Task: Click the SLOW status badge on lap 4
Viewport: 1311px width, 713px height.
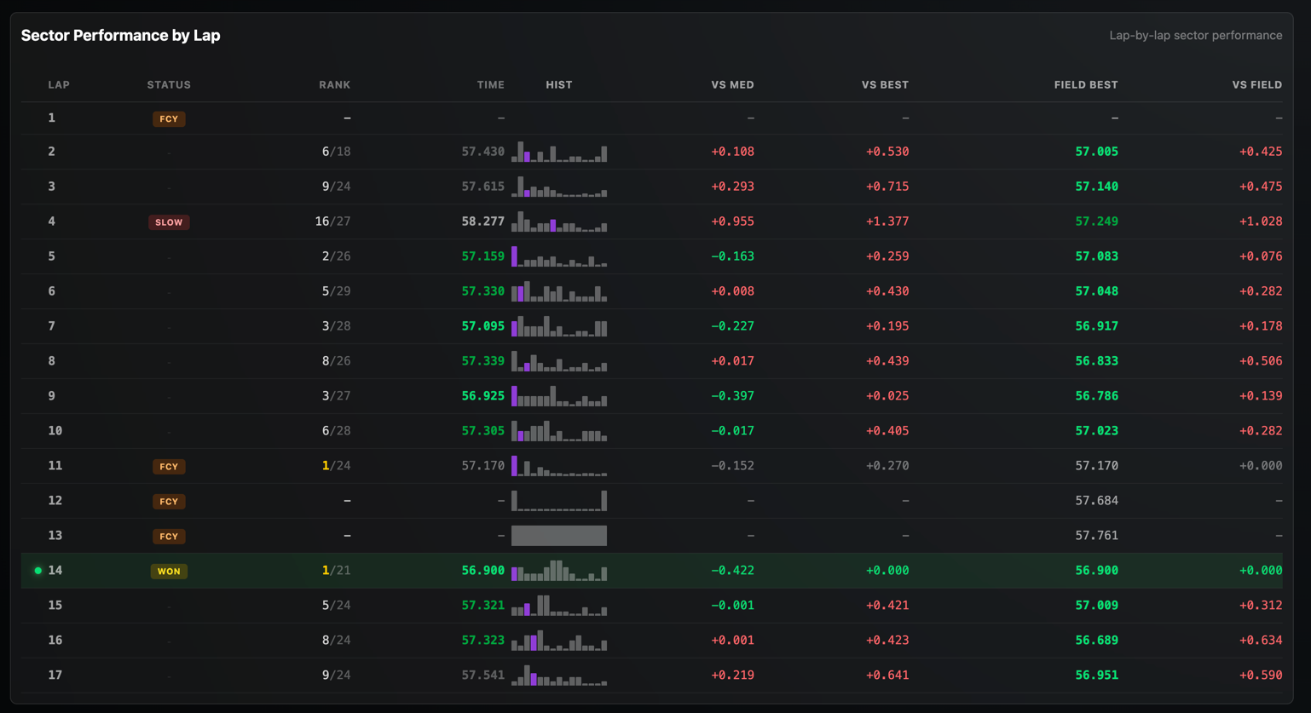Action: point(169,222)
